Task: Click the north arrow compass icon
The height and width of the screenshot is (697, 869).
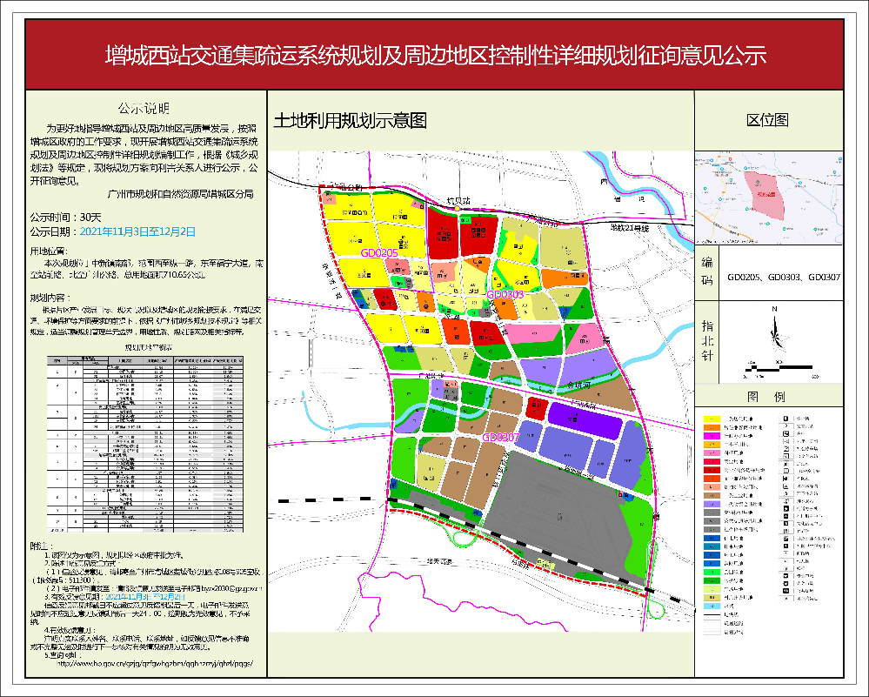Action: (772, 334)
